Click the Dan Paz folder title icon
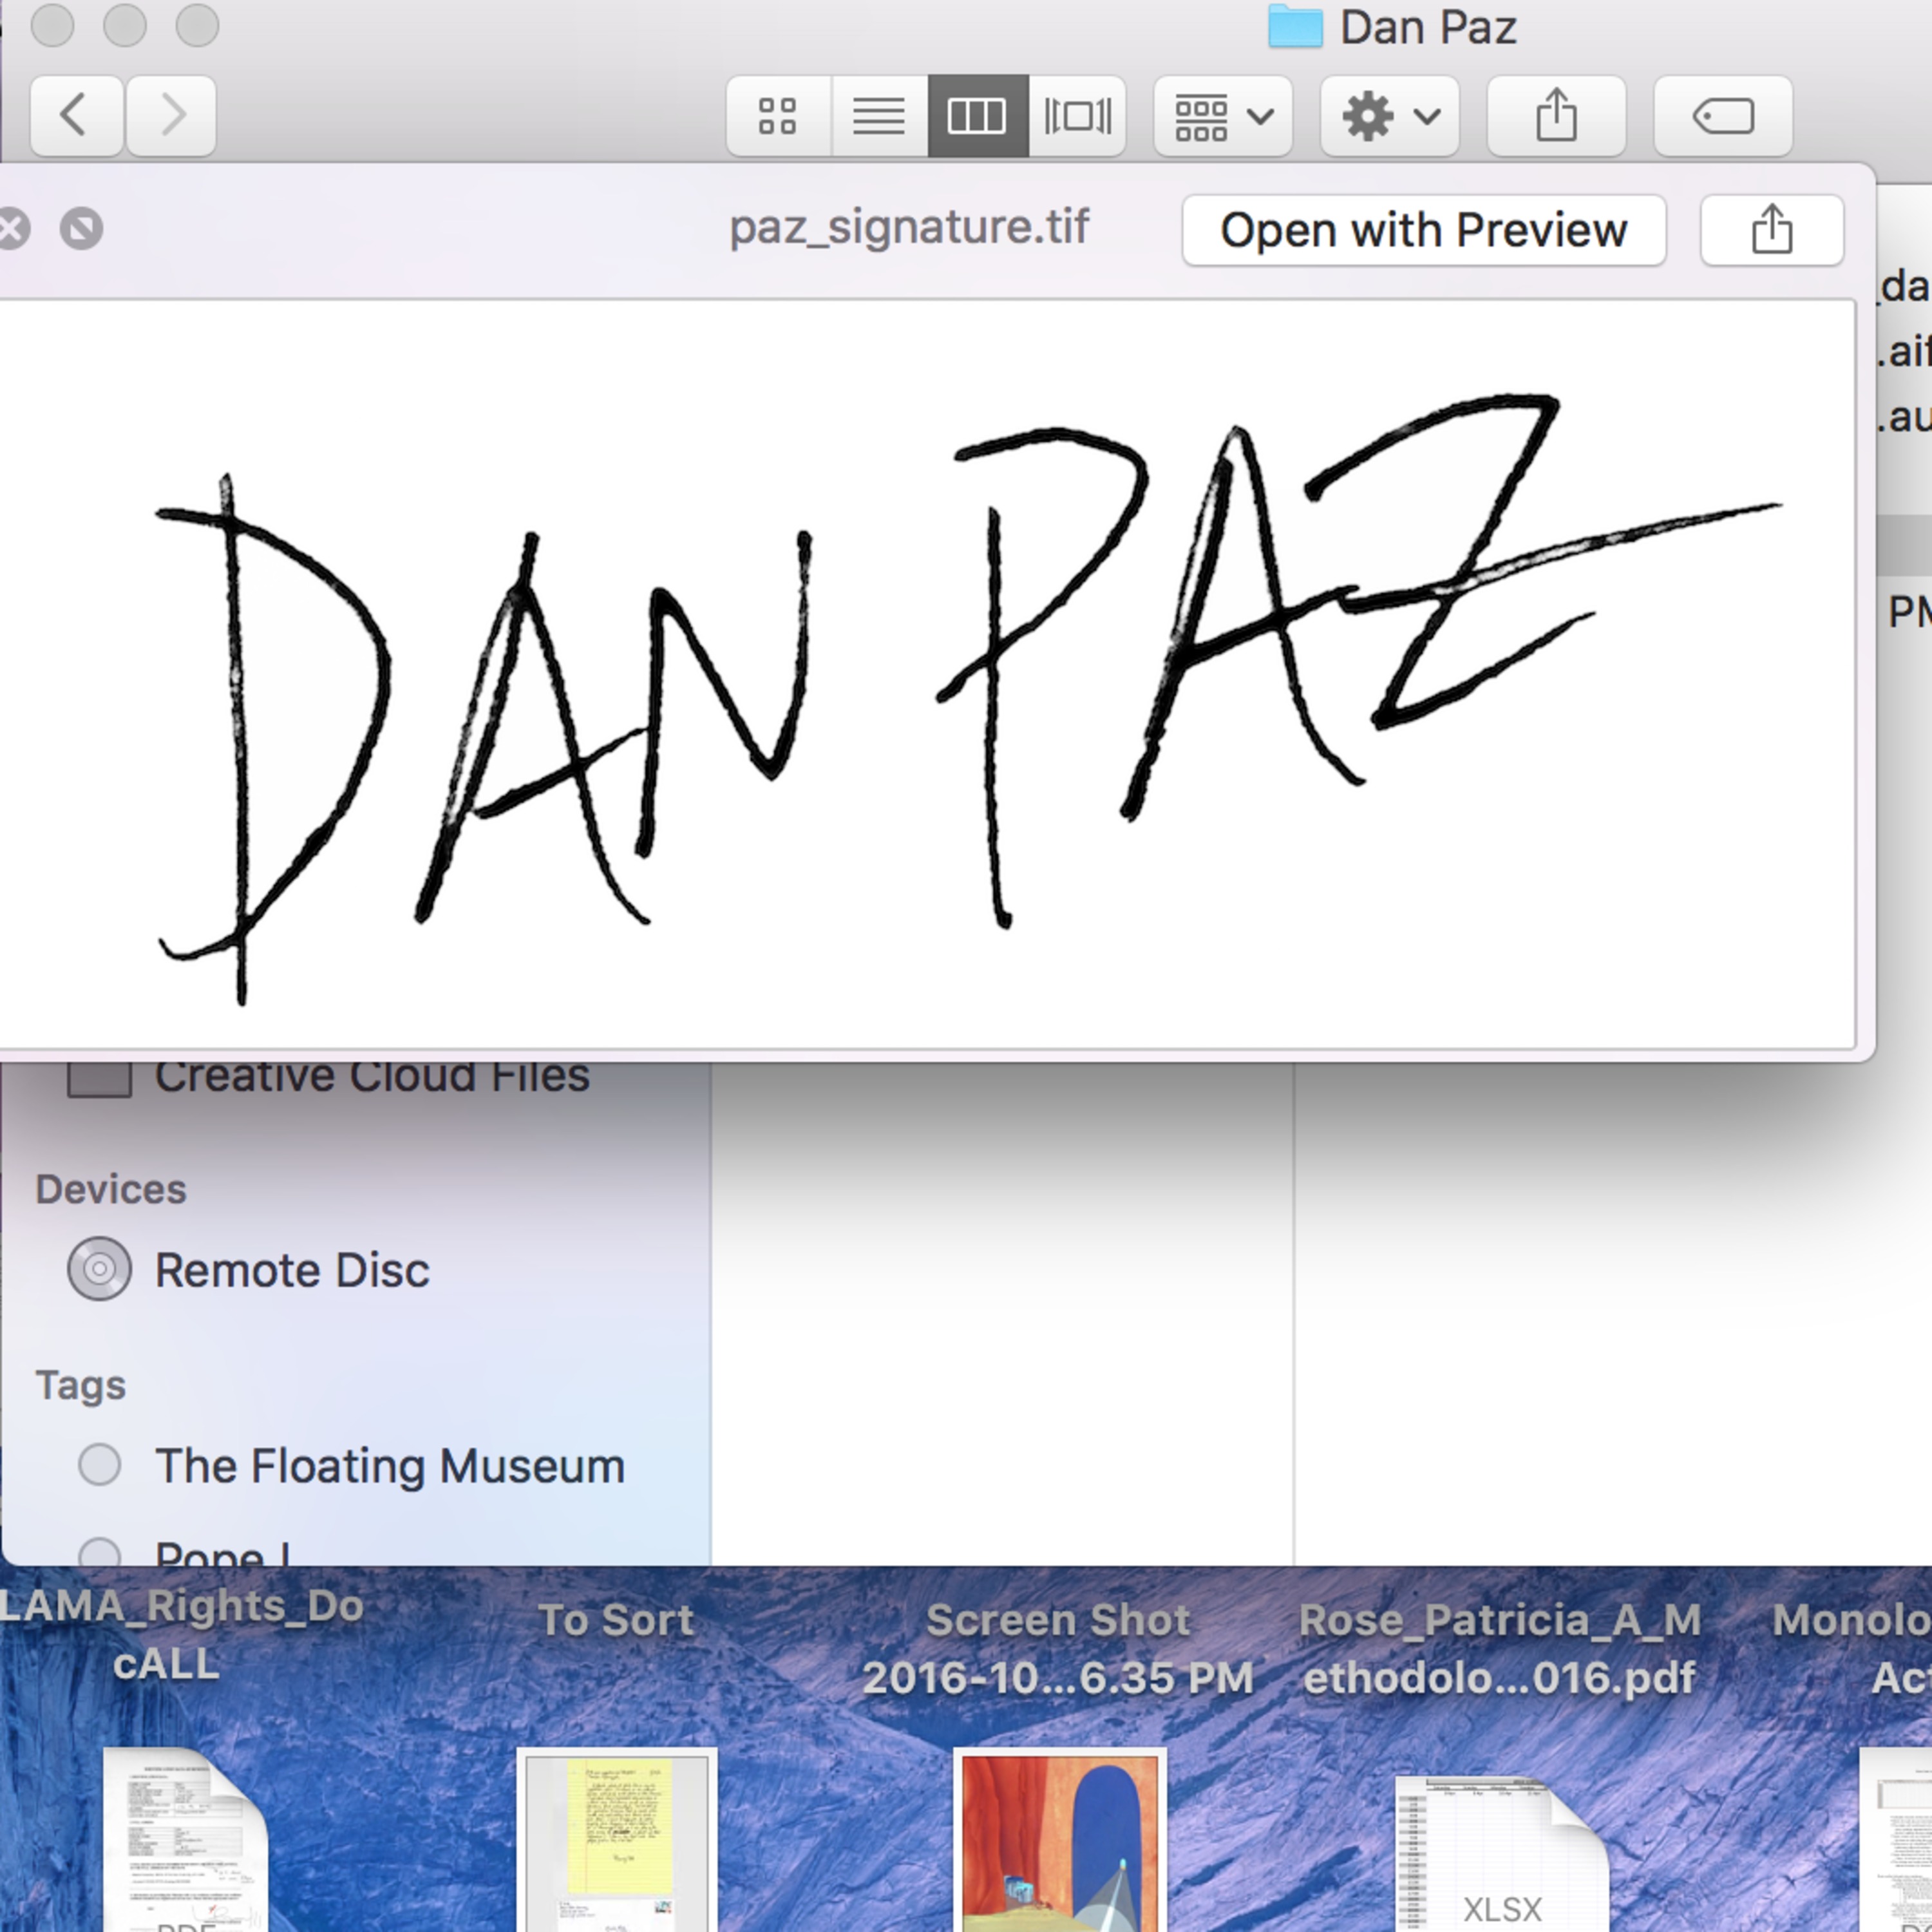The width and height of the screenshot is (1932, 1932). point(1295,27)
